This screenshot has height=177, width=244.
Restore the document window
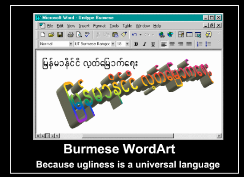pyautogui.click(x=212, y=25)
